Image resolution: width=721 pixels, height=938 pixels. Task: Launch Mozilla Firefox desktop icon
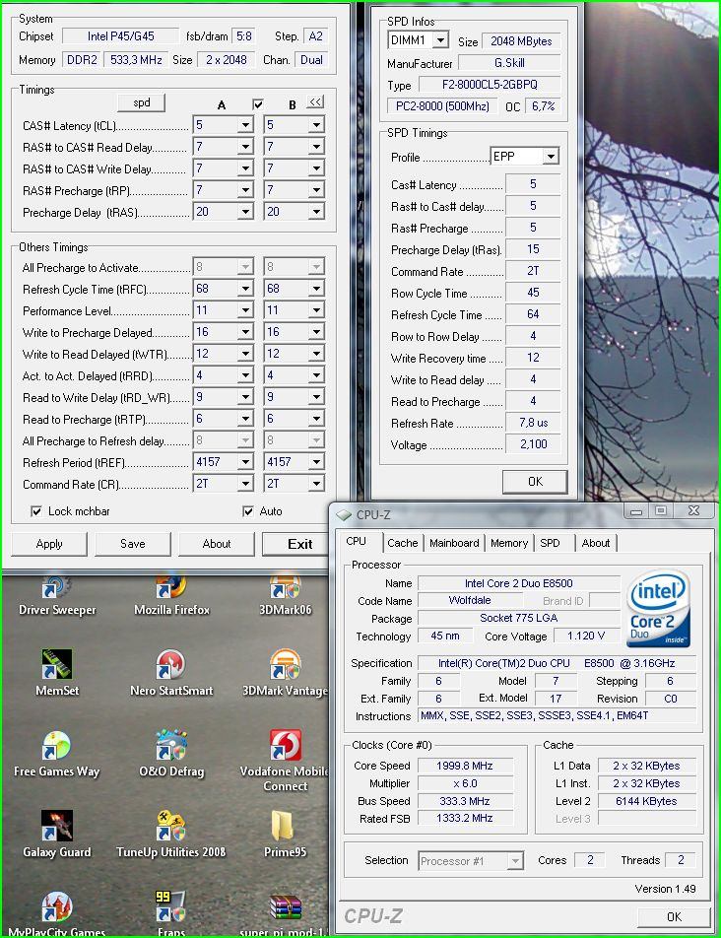point(171,595)
